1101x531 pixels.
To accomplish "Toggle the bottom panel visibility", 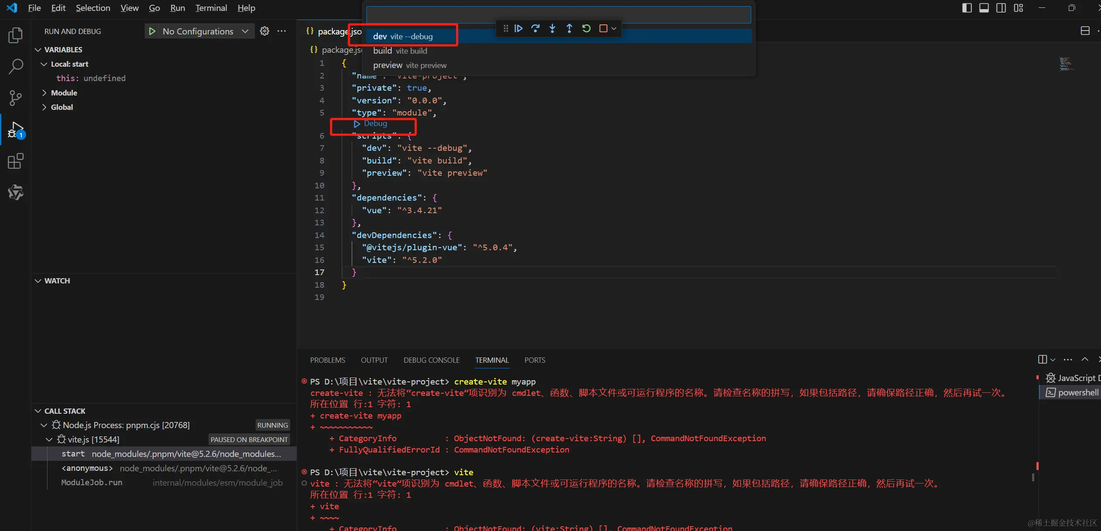I will (984, 8).
